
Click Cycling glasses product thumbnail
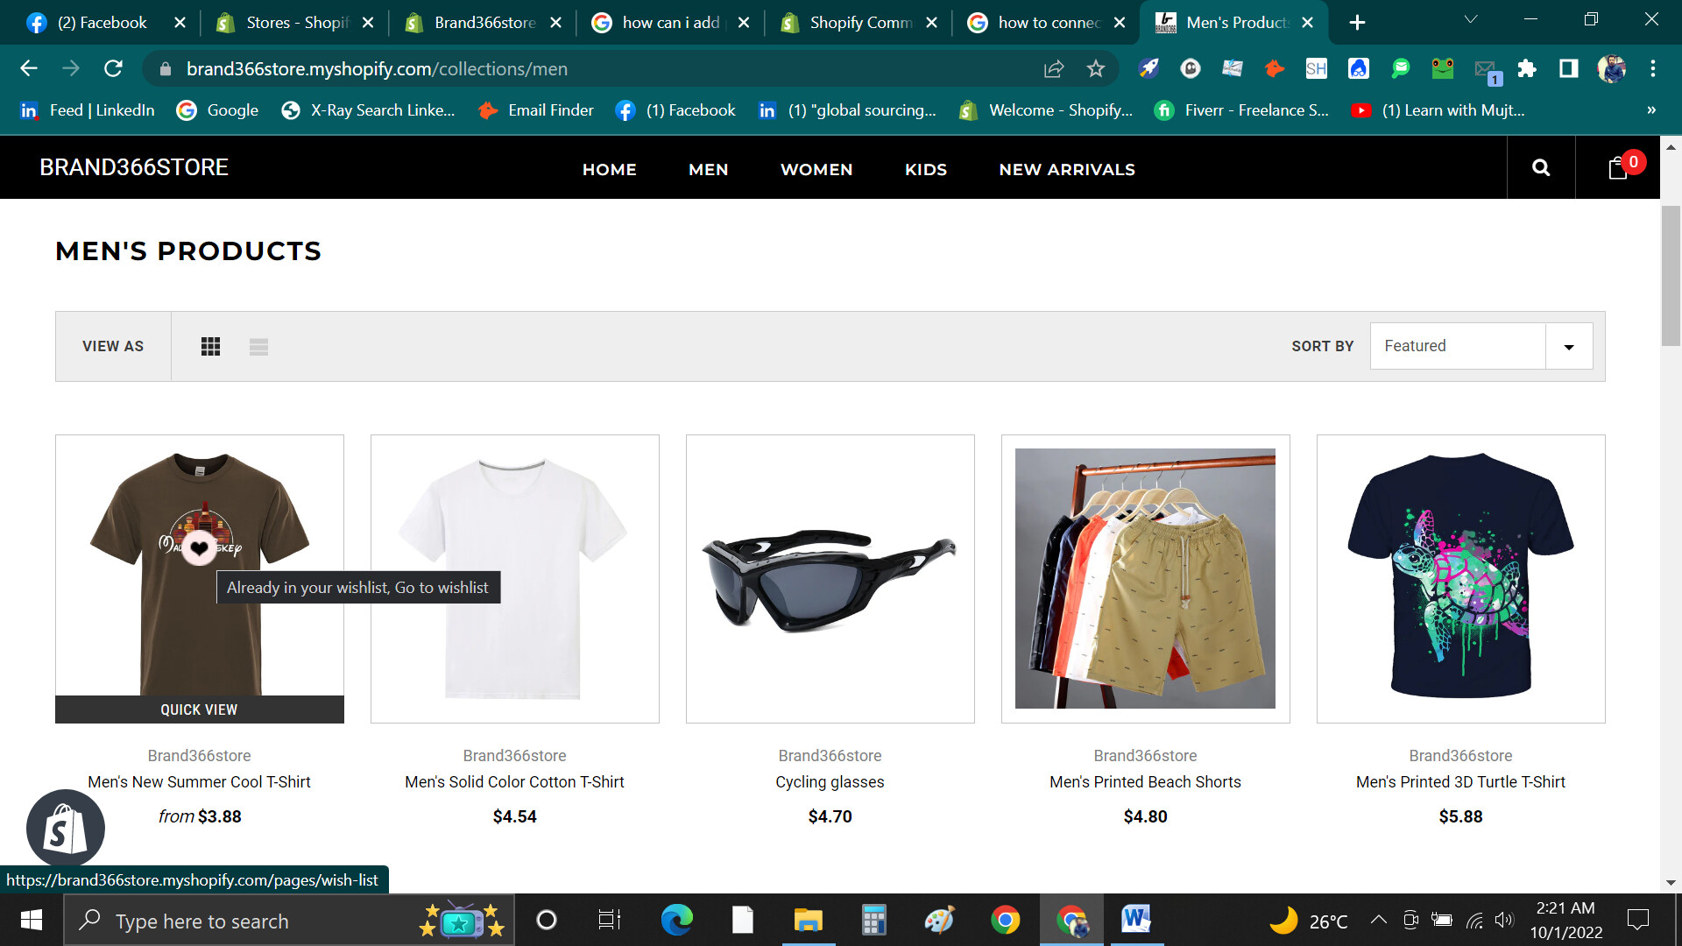point(830,578)
